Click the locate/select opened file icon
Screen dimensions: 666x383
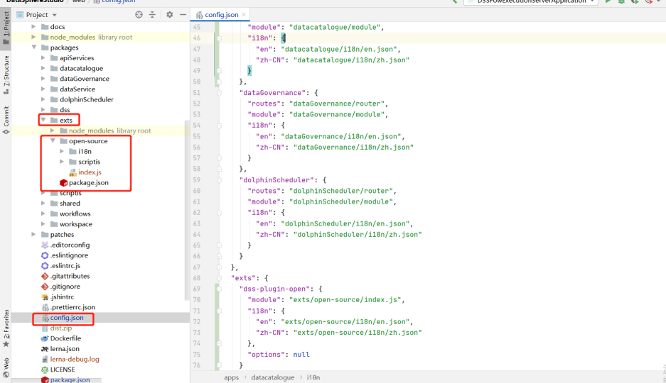pos(139,14)
